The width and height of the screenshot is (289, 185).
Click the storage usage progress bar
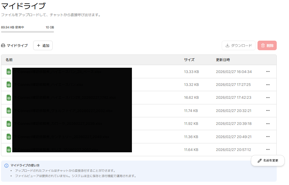point(28,32)
